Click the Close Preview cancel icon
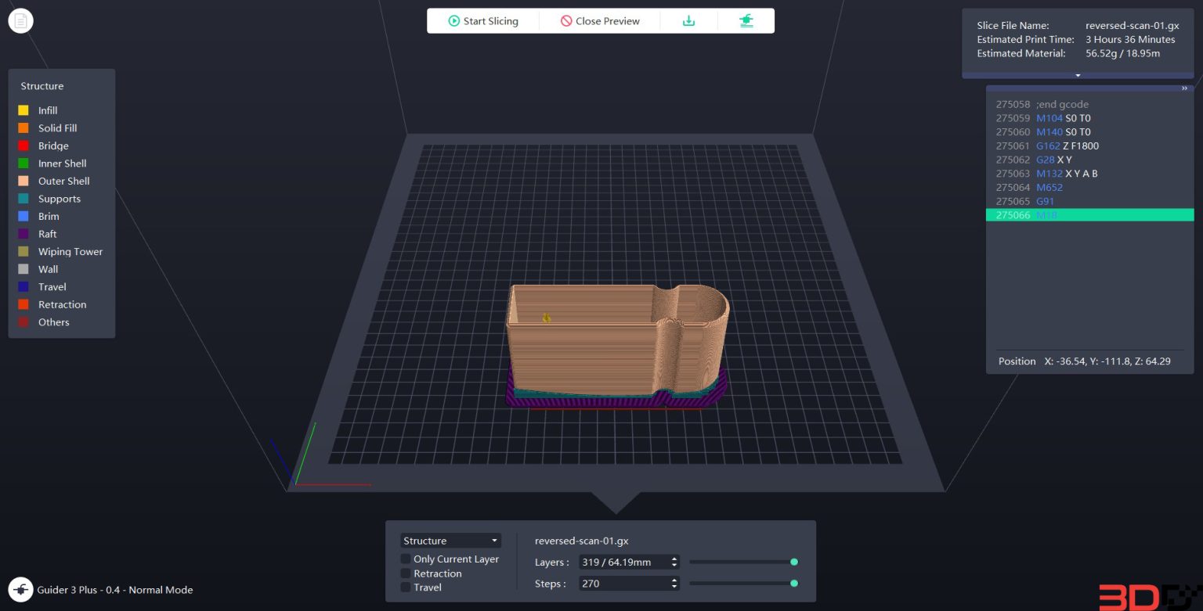 (x=566, y=21)
